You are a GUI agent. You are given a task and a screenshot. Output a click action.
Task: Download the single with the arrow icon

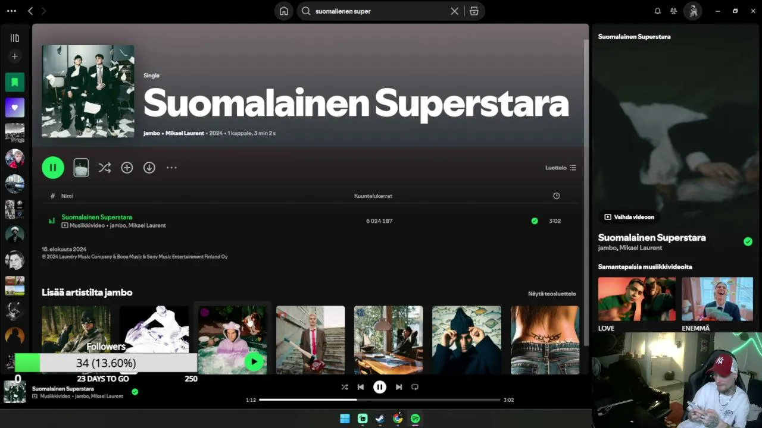click(x=149, y=168)
